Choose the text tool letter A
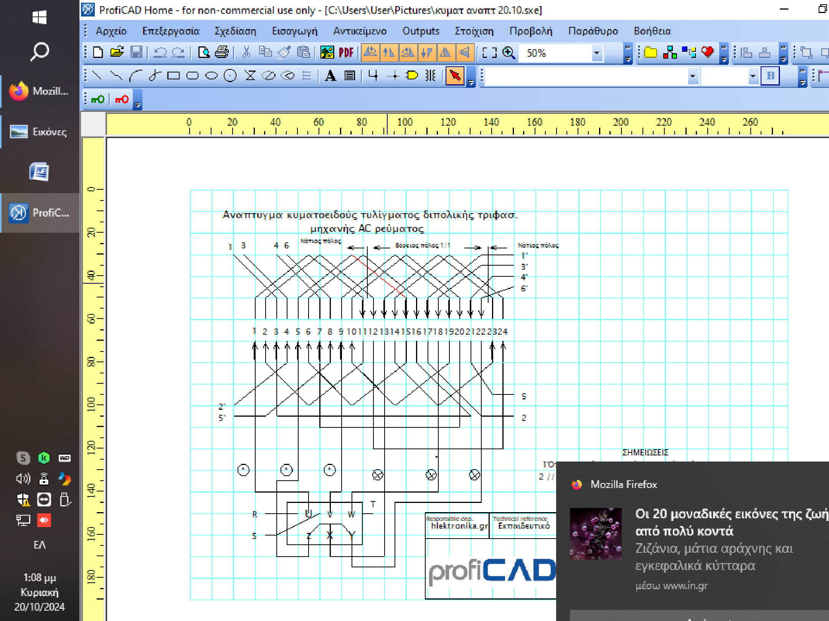Image resolution: width=829 pixels, height=621 pixels. [330, 76]
